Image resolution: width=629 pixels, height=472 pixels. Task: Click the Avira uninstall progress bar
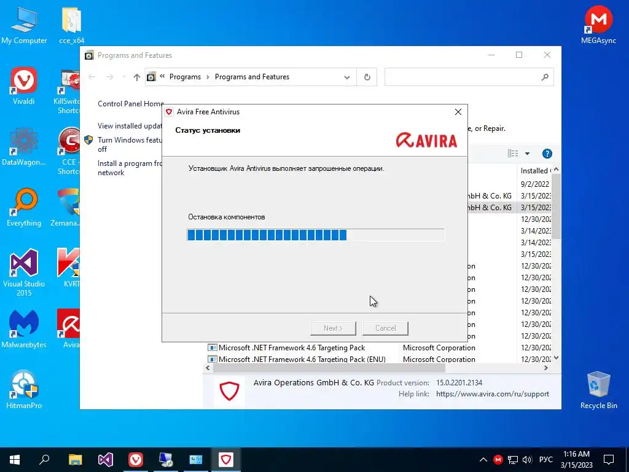[315, 235]
